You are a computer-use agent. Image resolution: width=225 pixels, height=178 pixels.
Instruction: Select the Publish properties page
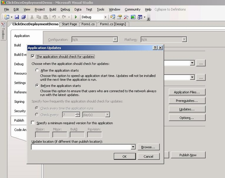(x=19, y=120)
